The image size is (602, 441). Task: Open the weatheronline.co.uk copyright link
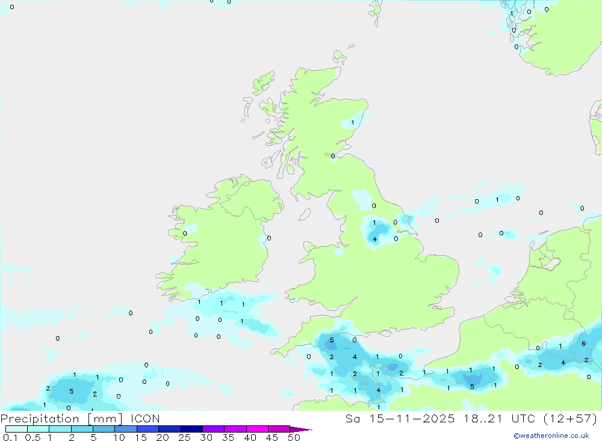tap(551, 436)
